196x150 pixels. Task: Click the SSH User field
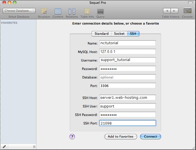click(x=128, y=106)
